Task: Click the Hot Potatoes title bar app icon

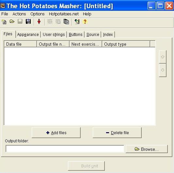Action: coord(3,6)
